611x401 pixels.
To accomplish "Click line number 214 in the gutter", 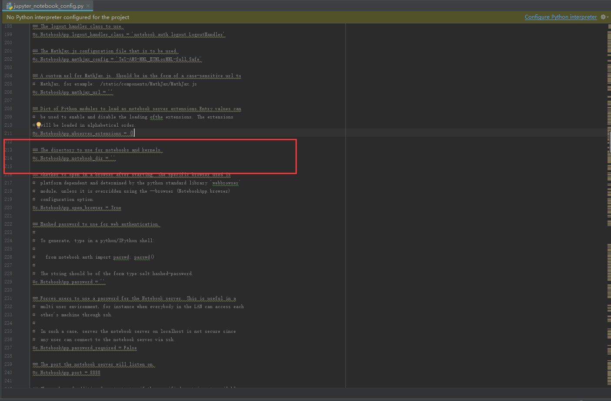I will coord(8,158).
